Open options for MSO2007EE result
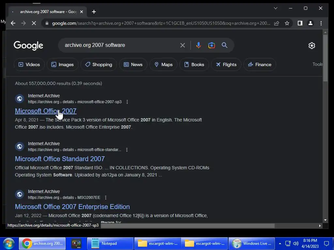The width and height of the screenshot is (334, 250). pos(106,198)
